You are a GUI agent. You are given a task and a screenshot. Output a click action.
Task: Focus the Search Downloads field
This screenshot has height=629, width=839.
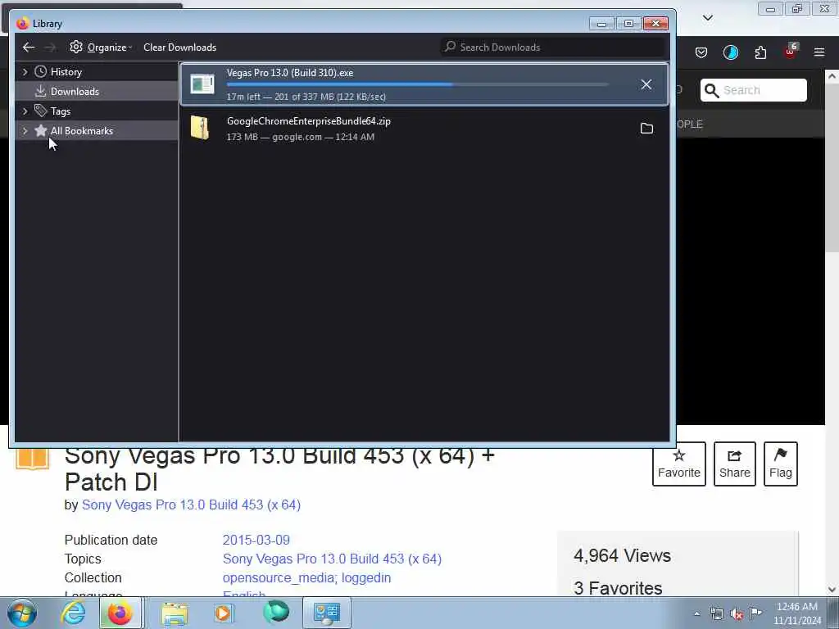coord(553,47)
